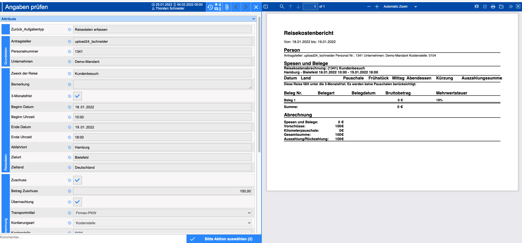The width and height of the screenshot is (522, 243).
Task: Go to next PDF page arrow
Action: 298,7
